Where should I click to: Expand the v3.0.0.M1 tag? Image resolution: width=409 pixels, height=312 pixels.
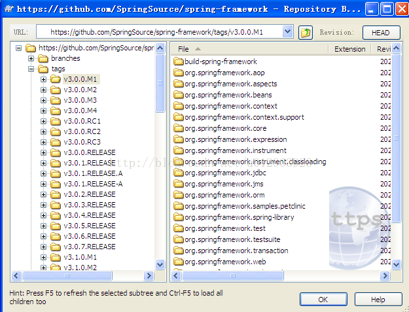tap(44, 80)
